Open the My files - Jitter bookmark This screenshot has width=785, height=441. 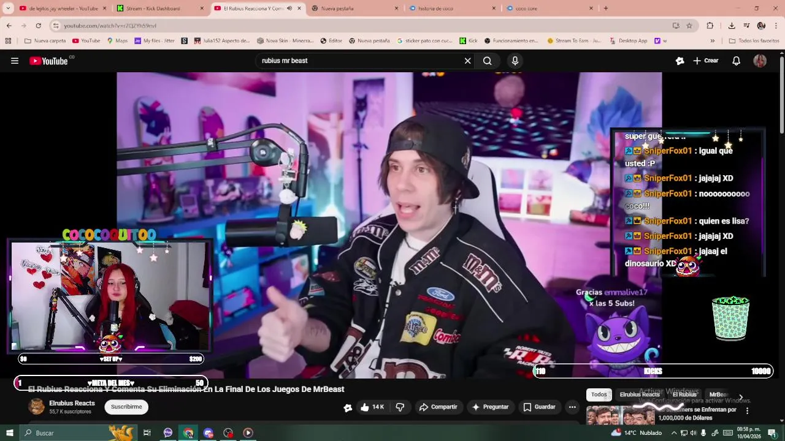coord(155,41)
